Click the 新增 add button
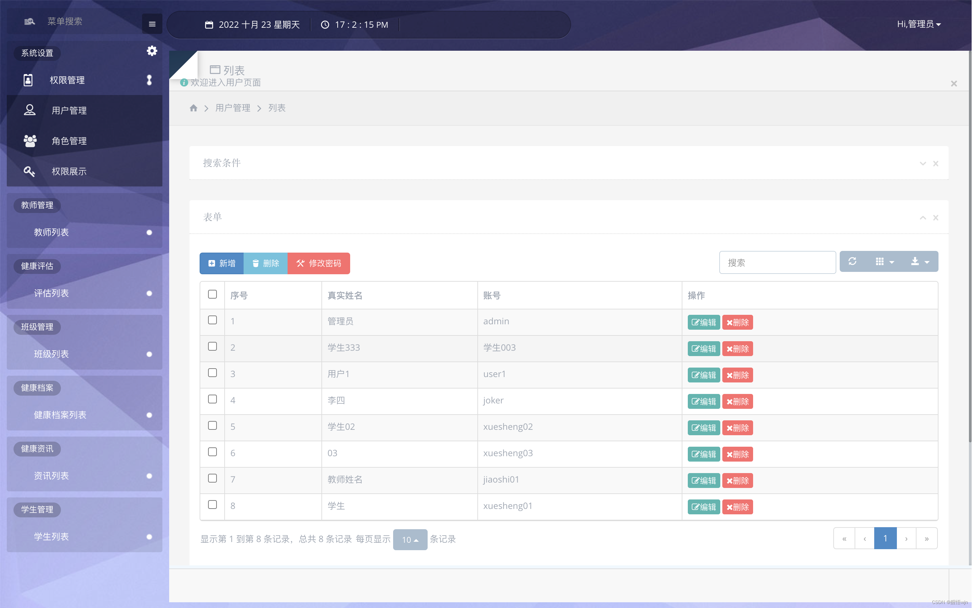The image size is (973, 608). (222, 263)
